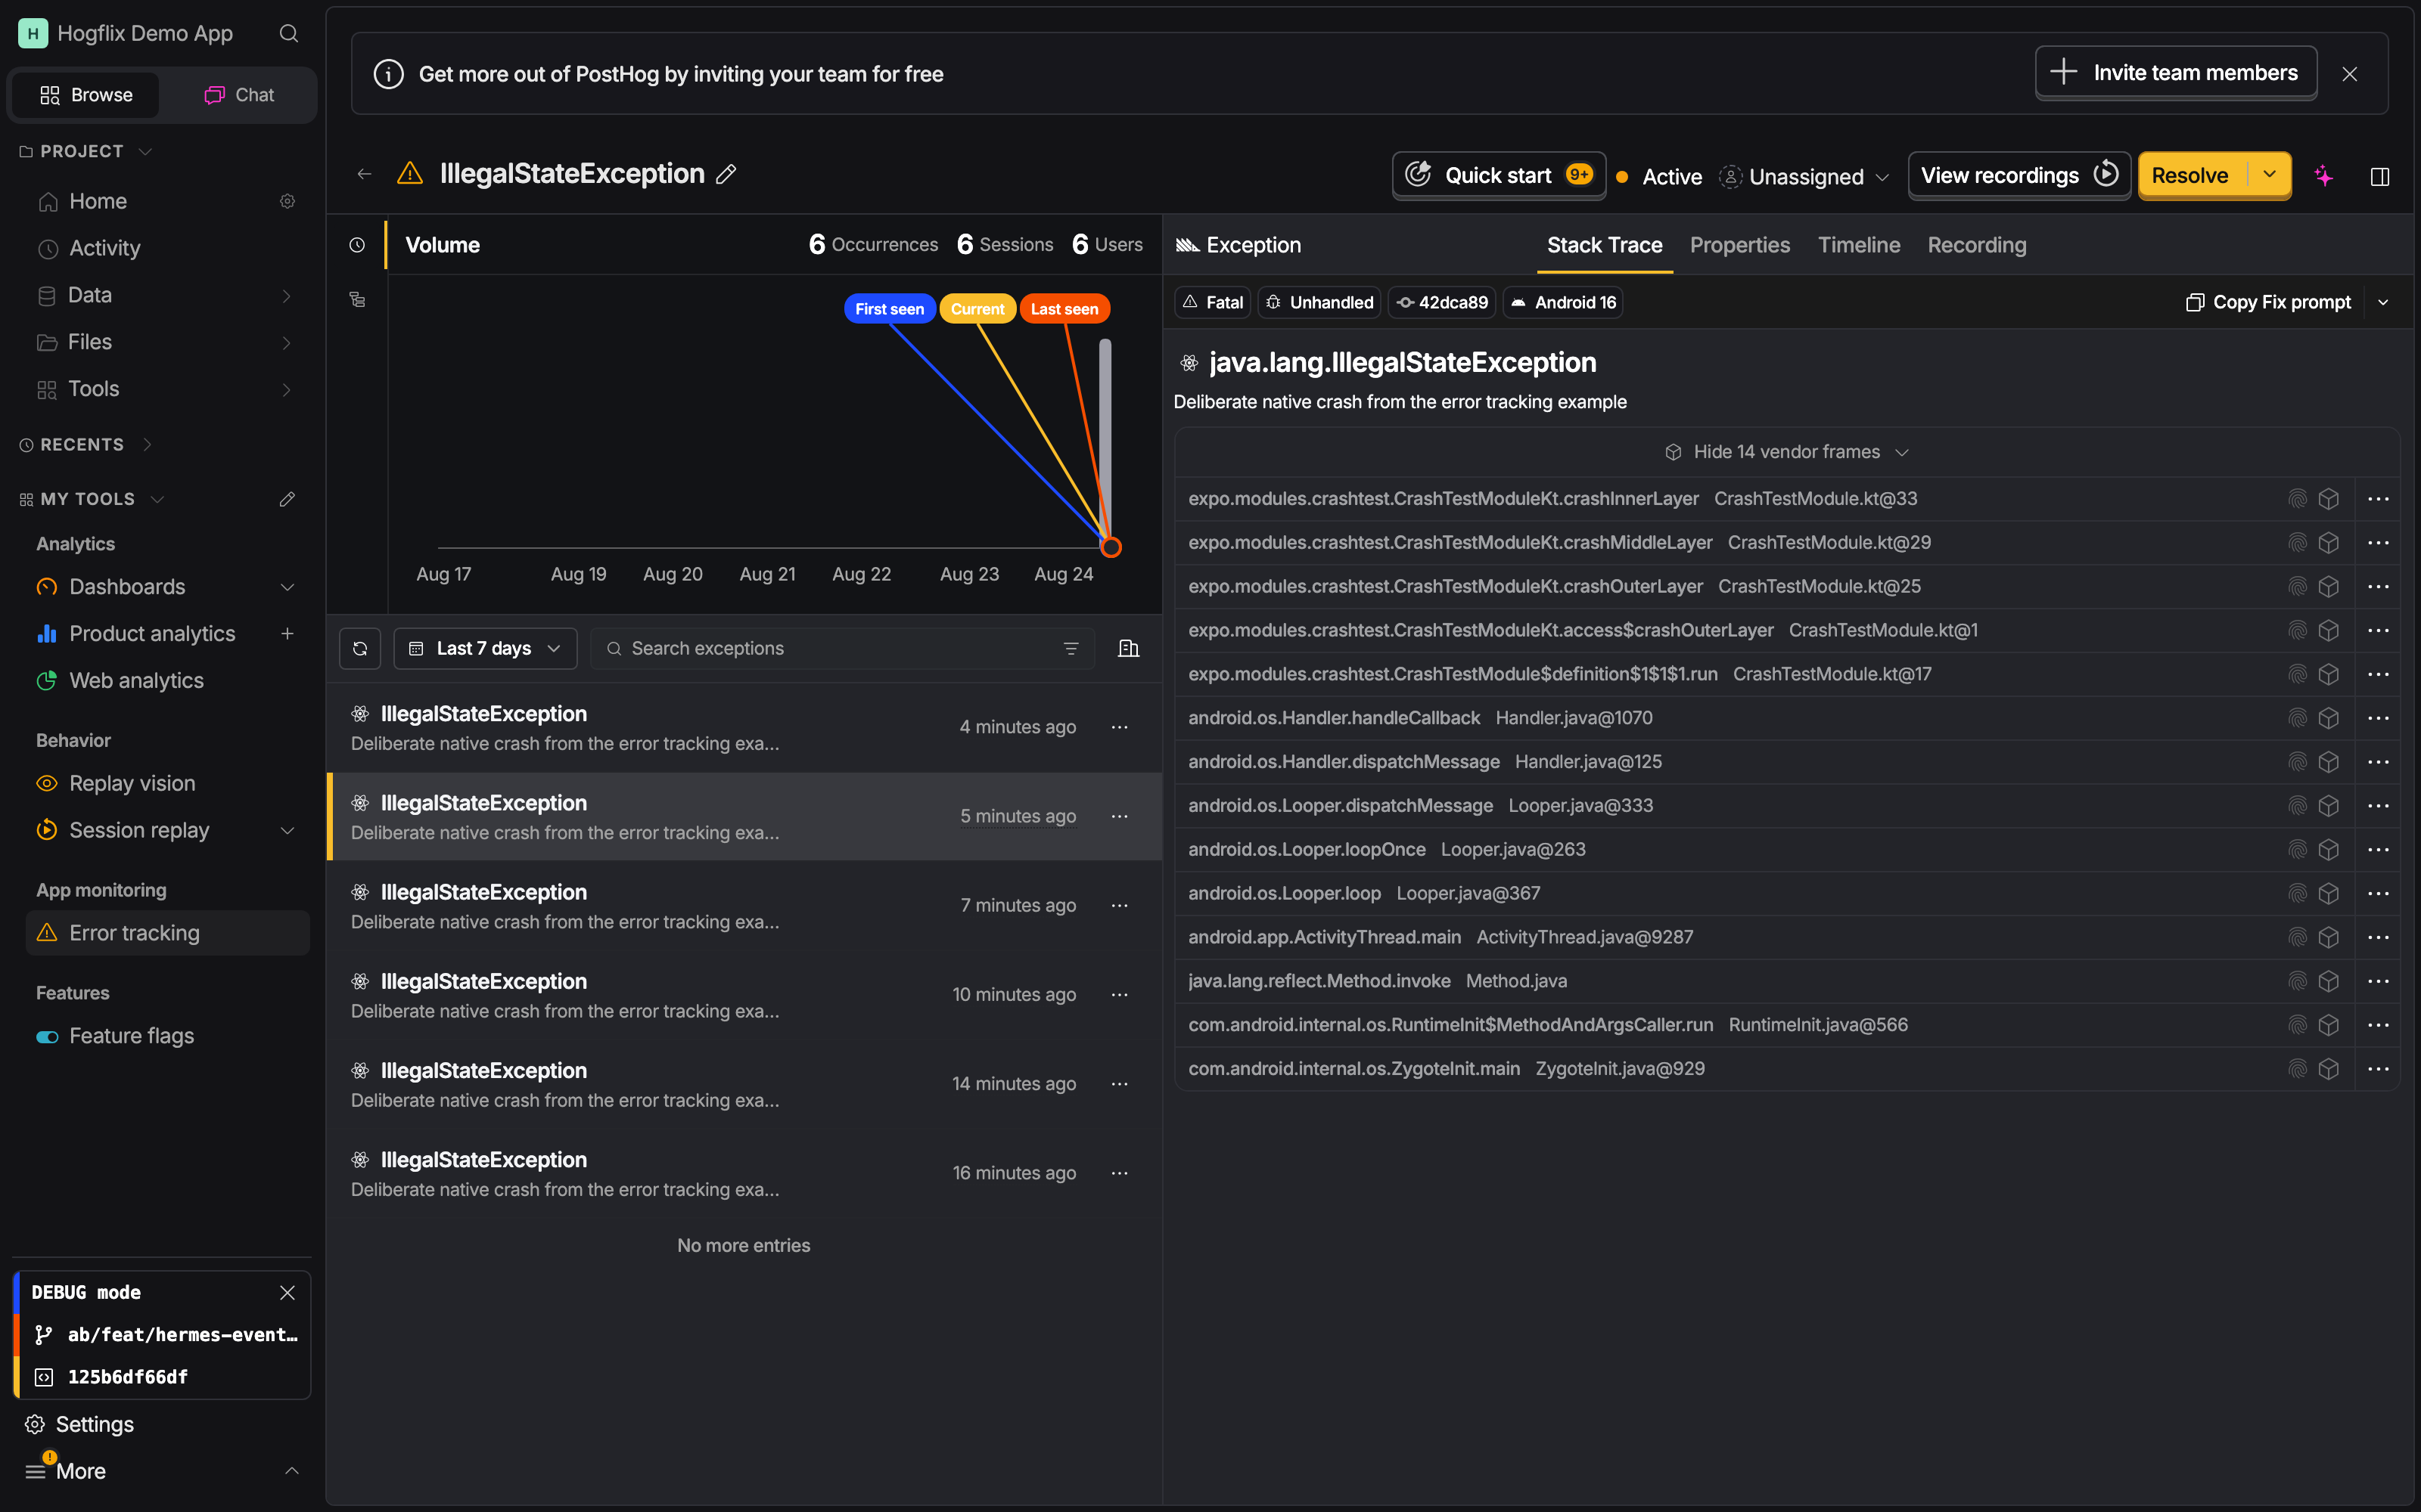Click the cube icon on the crashMiddleLayer frame
2421x1512 pixels.
(x=2329, y=543)
